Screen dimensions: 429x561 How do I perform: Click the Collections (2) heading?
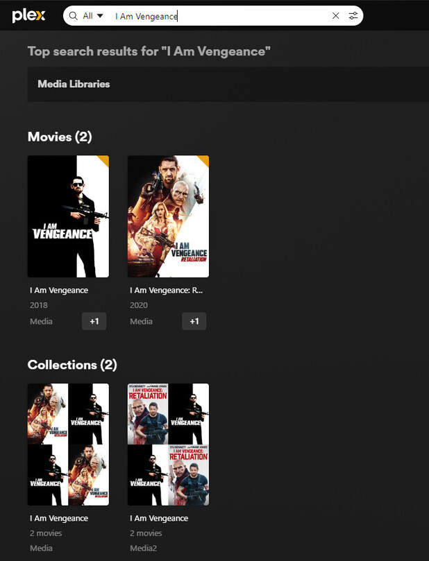(x=72, y=365)
